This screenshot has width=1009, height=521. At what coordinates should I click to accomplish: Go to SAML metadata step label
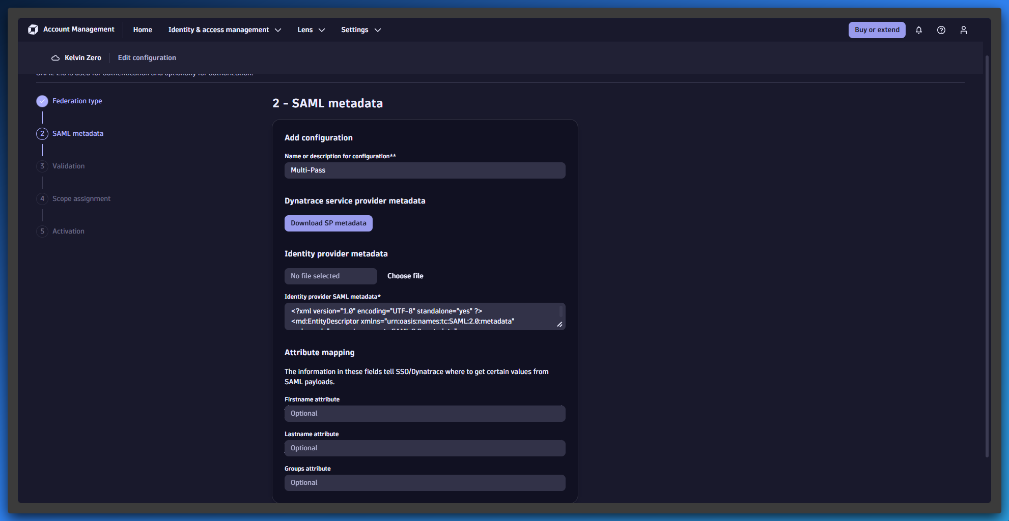click(x=78, y=134)
